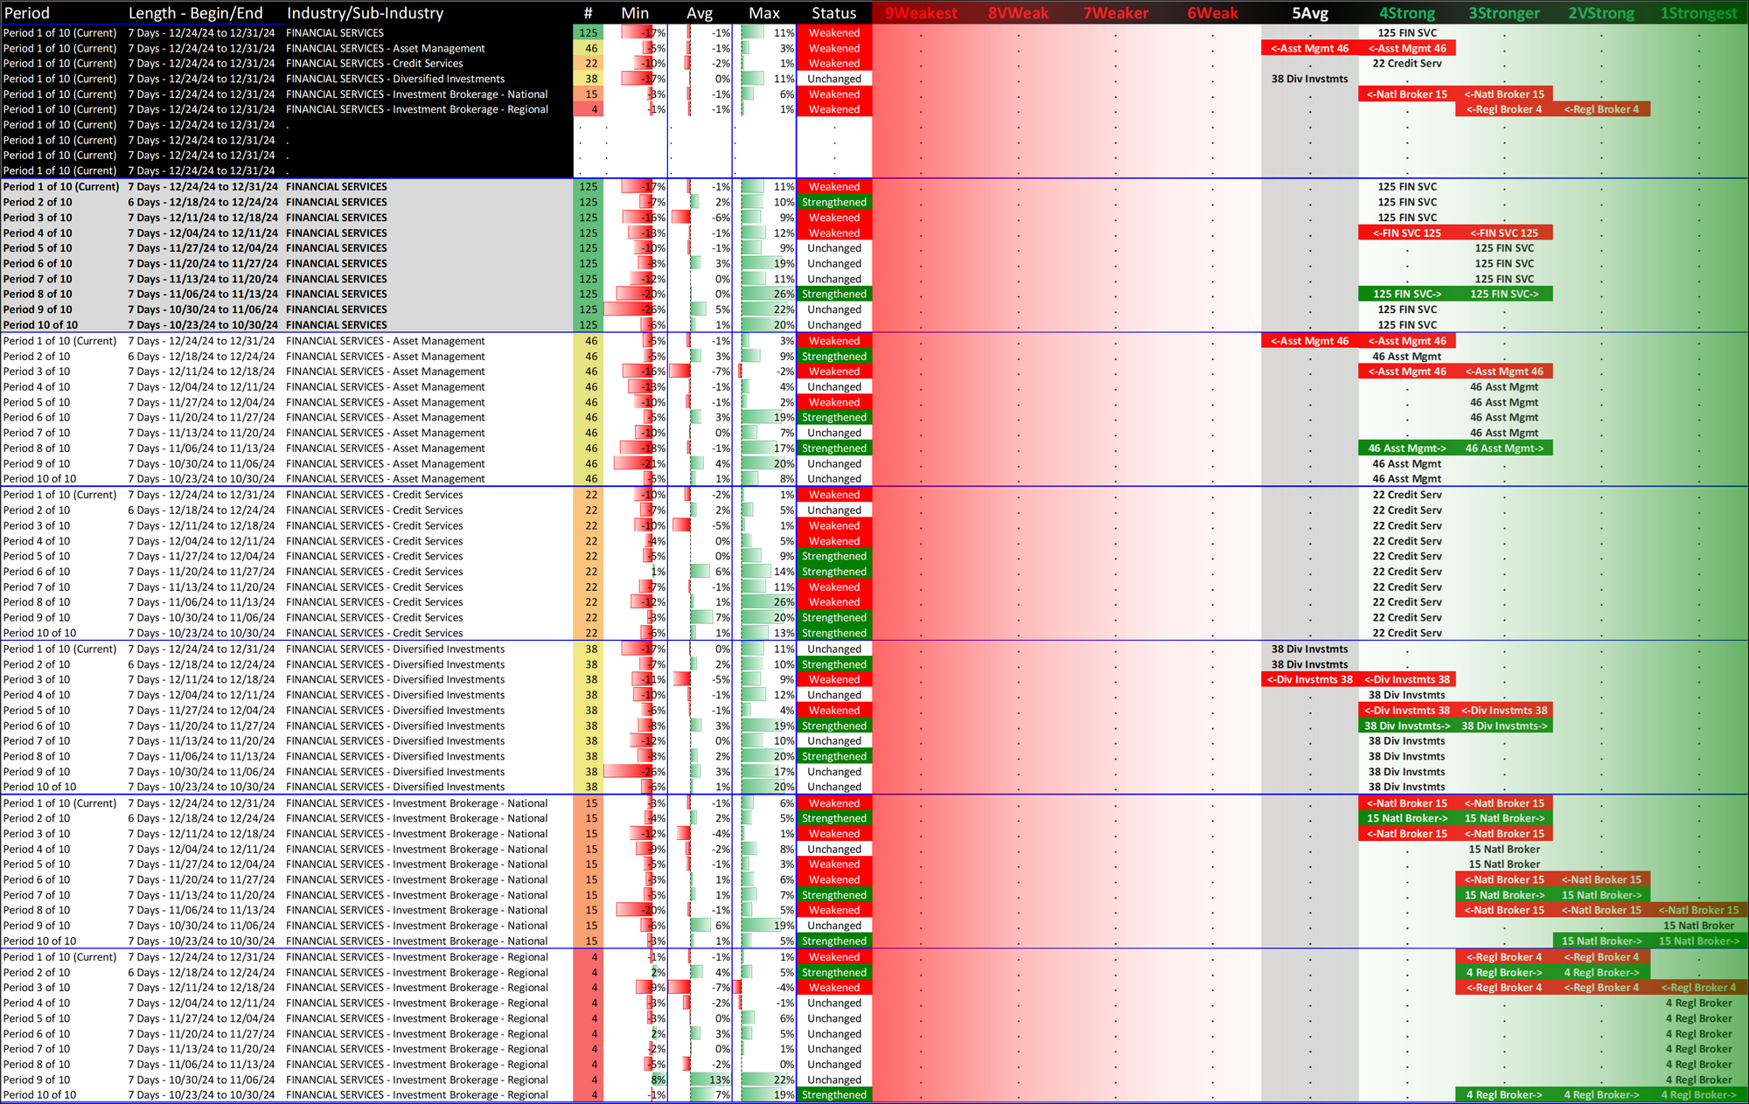Select '<-Div Invstmts 38' cell in 5Avg column

pos(1309,680)
